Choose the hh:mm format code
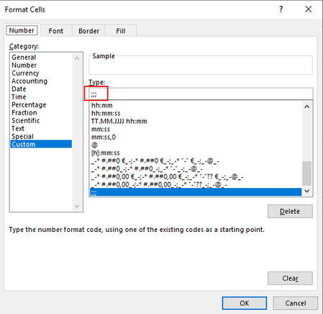The height and width of the screenshot is (314, 323). 196,105
